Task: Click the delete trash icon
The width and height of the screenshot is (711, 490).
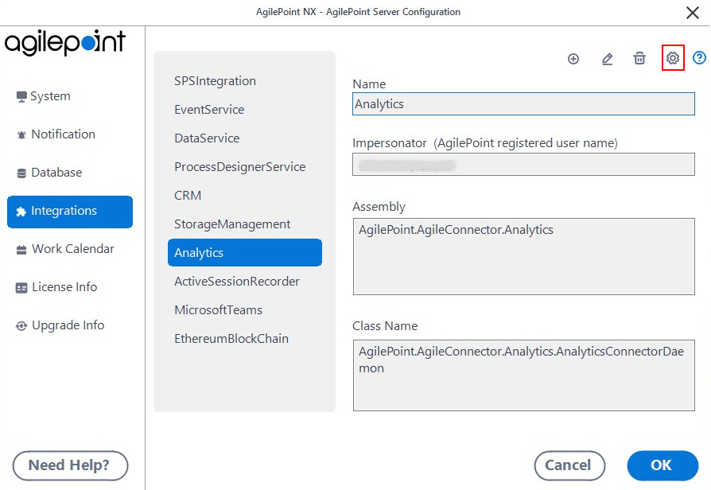Action: coord(639,59)
